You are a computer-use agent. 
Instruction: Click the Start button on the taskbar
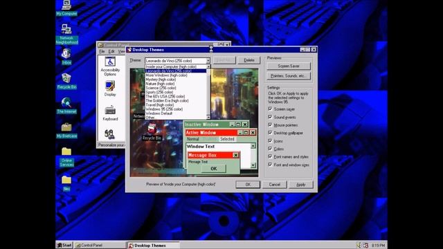(x=64, y=245)
